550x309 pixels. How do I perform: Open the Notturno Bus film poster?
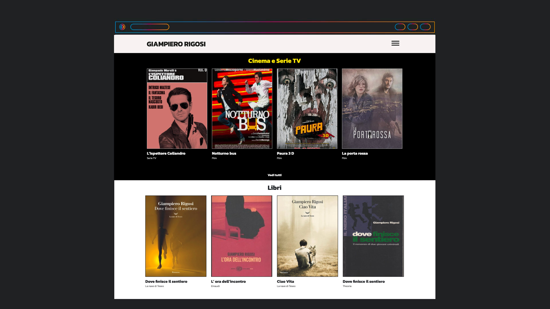click(242, 108)
